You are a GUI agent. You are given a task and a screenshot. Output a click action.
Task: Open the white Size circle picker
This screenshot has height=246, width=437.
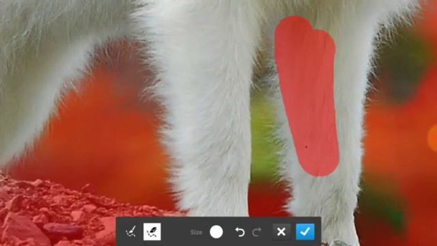(x=216, y=232)
